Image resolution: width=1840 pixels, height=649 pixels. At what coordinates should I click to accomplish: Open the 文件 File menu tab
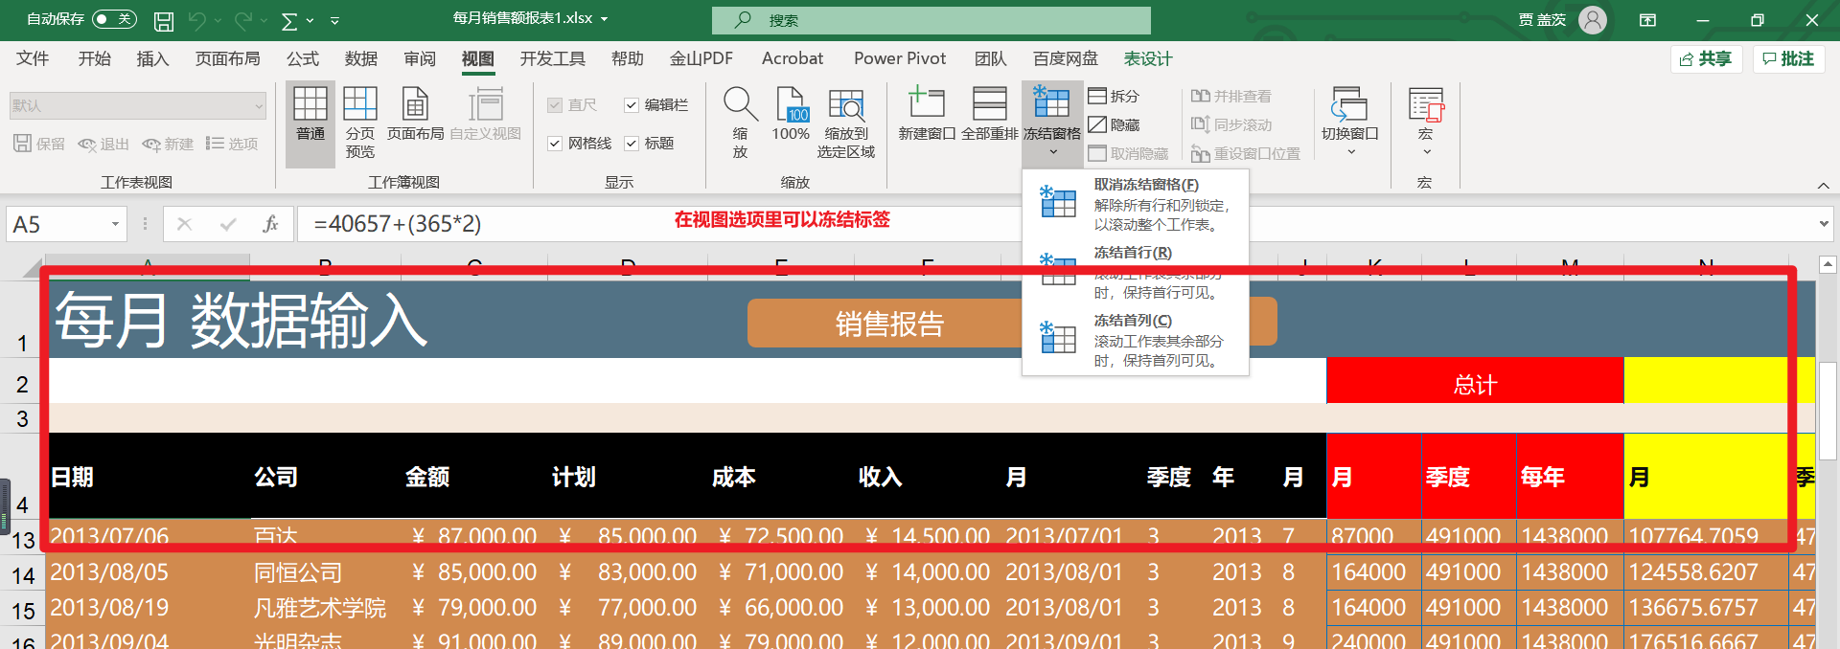coord(33,58)
